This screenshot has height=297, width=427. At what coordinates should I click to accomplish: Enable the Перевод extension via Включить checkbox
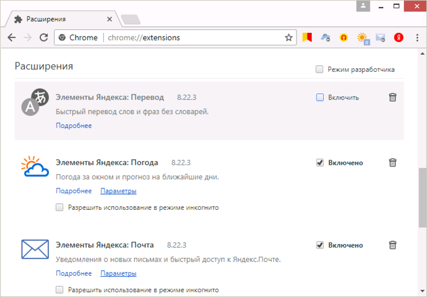[320, 97]
